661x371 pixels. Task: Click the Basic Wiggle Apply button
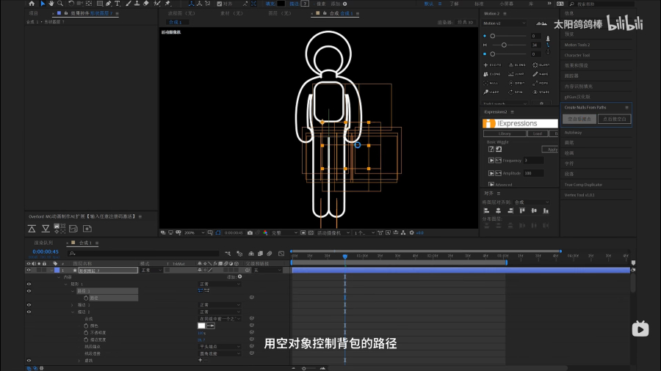pyautogui.click(x=551, y=150)
